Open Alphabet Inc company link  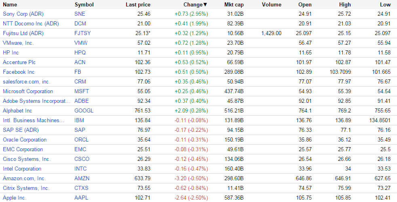click(17, 110)
